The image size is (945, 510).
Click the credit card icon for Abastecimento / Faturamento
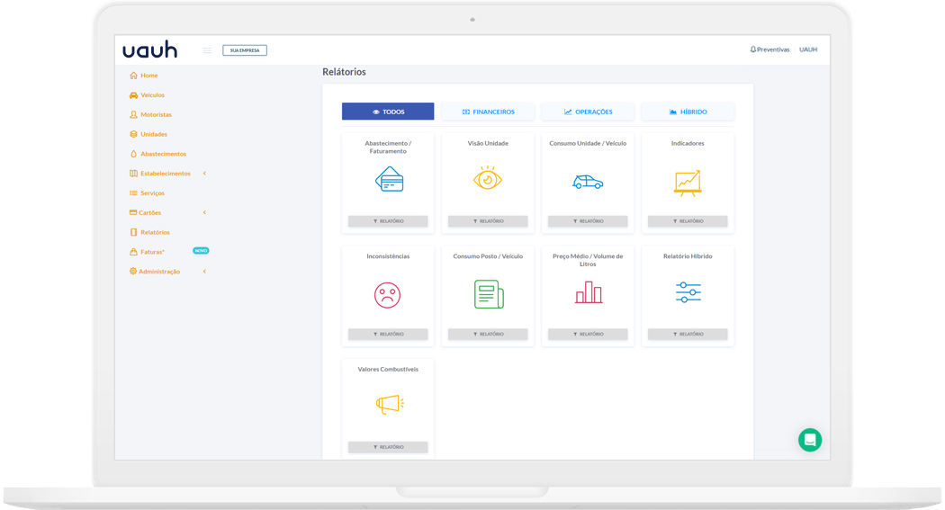click(388, 180)
